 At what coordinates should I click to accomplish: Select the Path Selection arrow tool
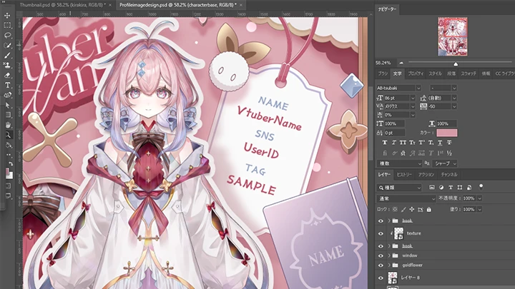pyautogui.click(x=7, y=105)
